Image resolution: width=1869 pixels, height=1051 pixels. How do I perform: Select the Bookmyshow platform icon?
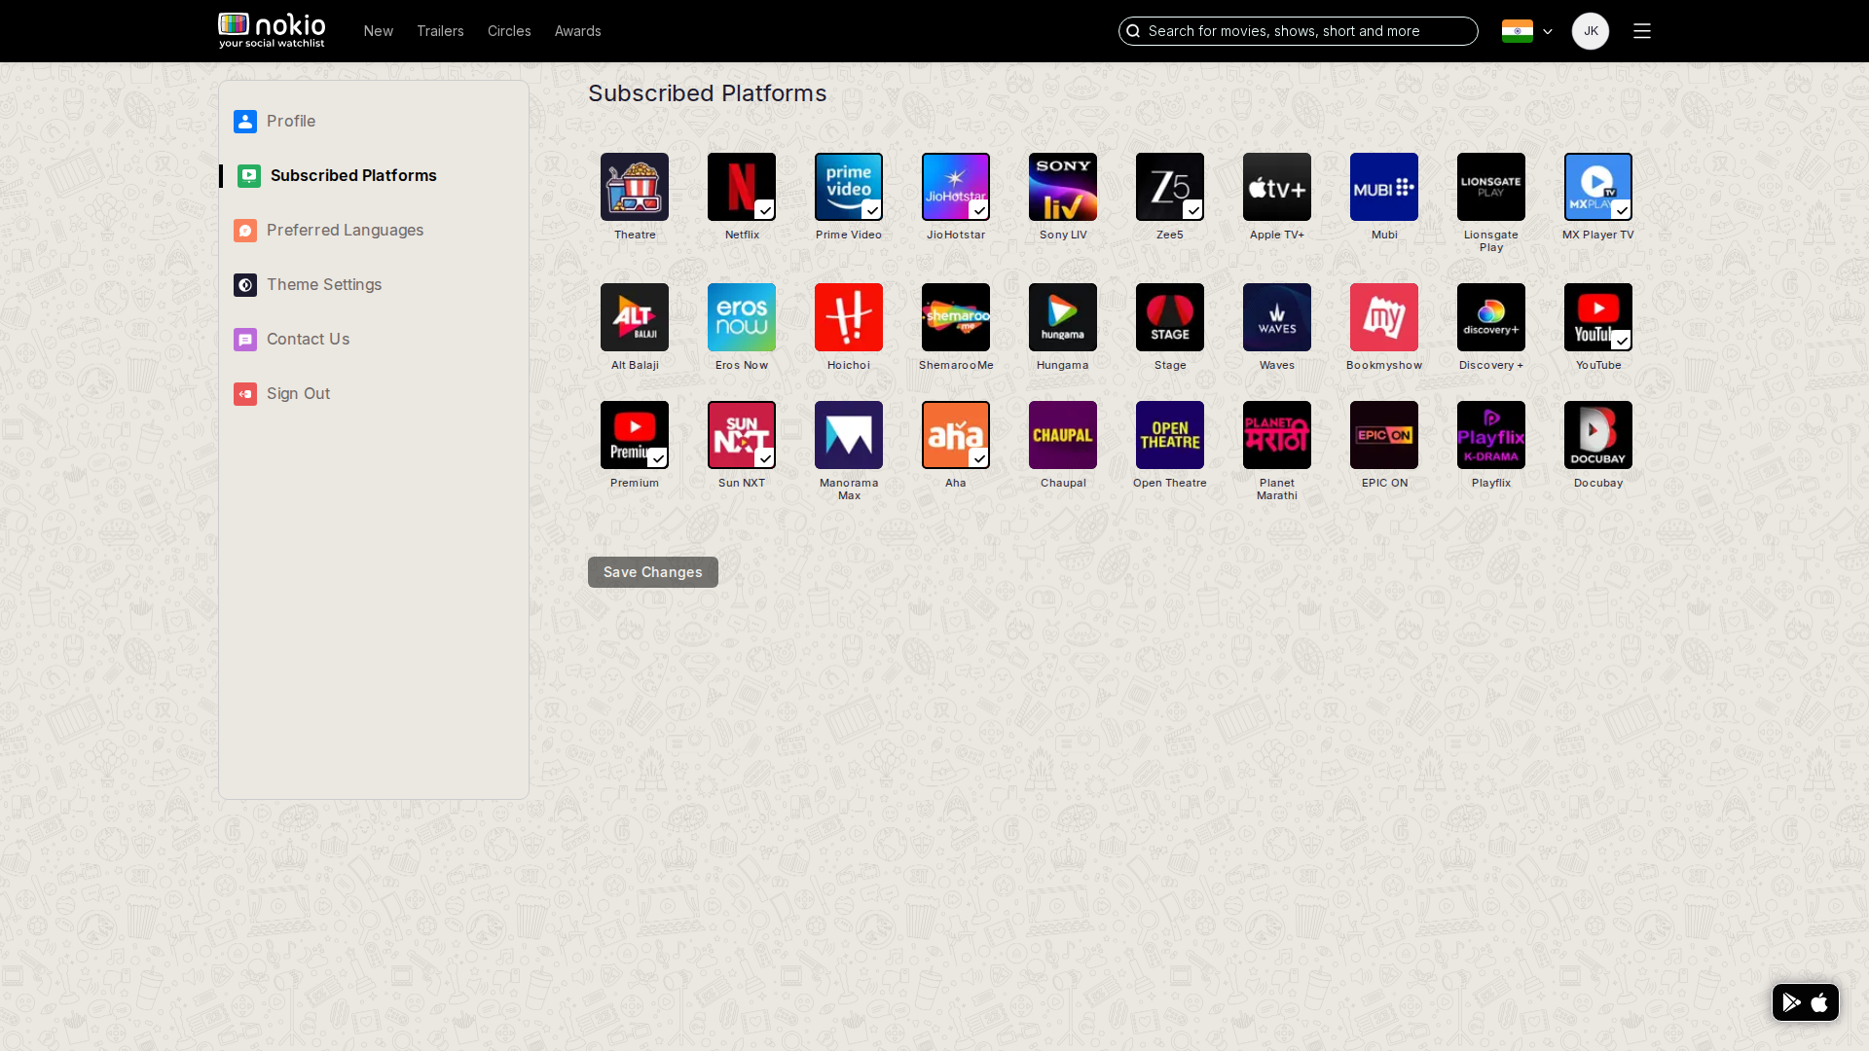1384,317
